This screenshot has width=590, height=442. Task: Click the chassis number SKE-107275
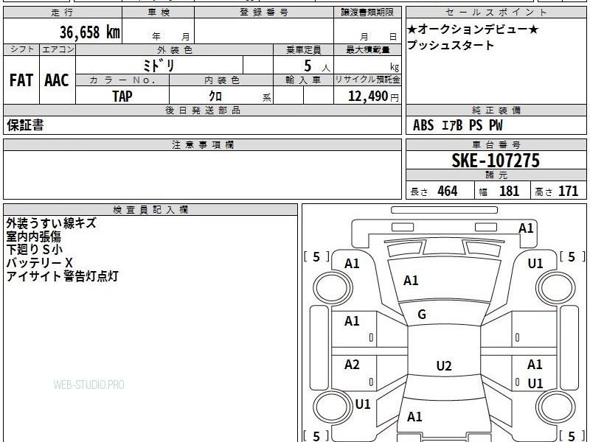click(x=496, y=161)
